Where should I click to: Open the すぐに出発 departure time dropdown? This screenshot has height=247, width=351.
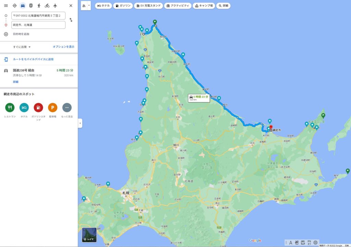pos(22,47)
